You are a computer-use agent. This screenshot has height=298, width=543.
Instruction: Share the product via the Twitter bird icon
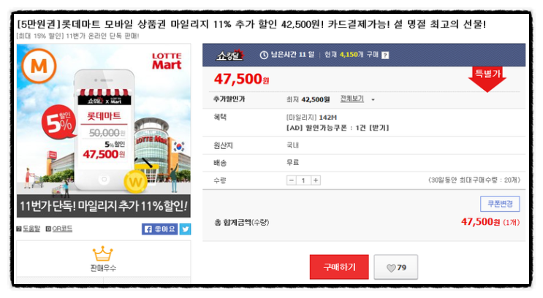185,229
